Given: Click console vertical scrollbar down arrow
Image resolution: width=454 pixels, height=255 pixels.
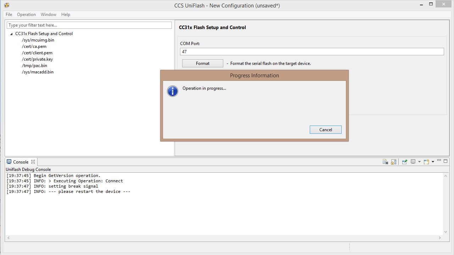Looking at the screenshot, I should pos(446,232).
